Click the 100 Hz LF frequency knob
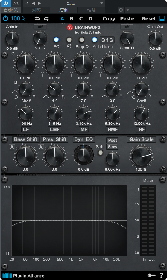 [26, 113]
